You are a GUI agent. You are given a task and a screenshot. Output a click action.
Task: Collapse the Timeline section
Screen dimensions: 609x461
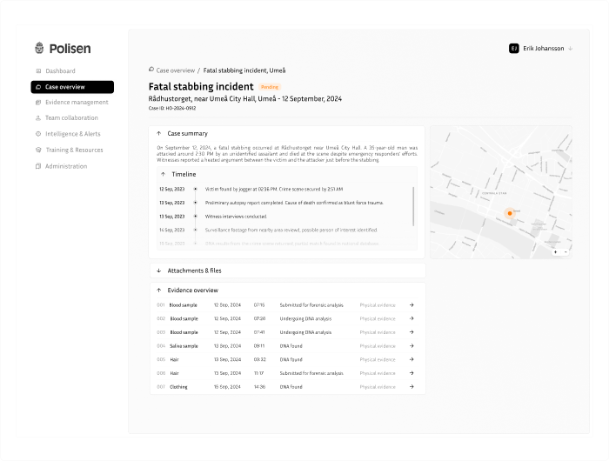164,174
